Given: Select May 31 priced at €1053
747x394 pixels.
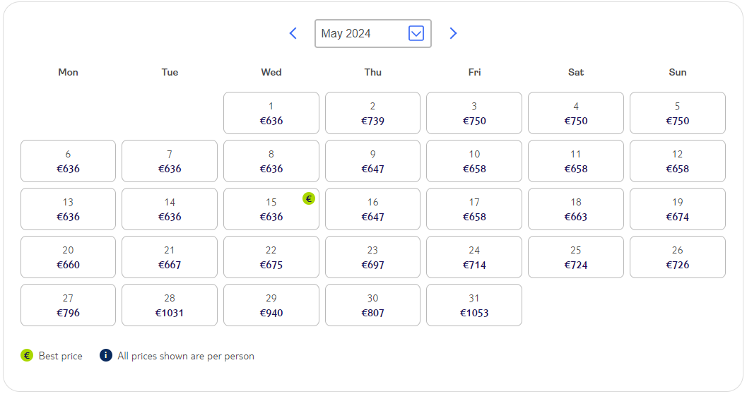Looking at the screenshot, I should pyautogui.click(x=474, y=306).
